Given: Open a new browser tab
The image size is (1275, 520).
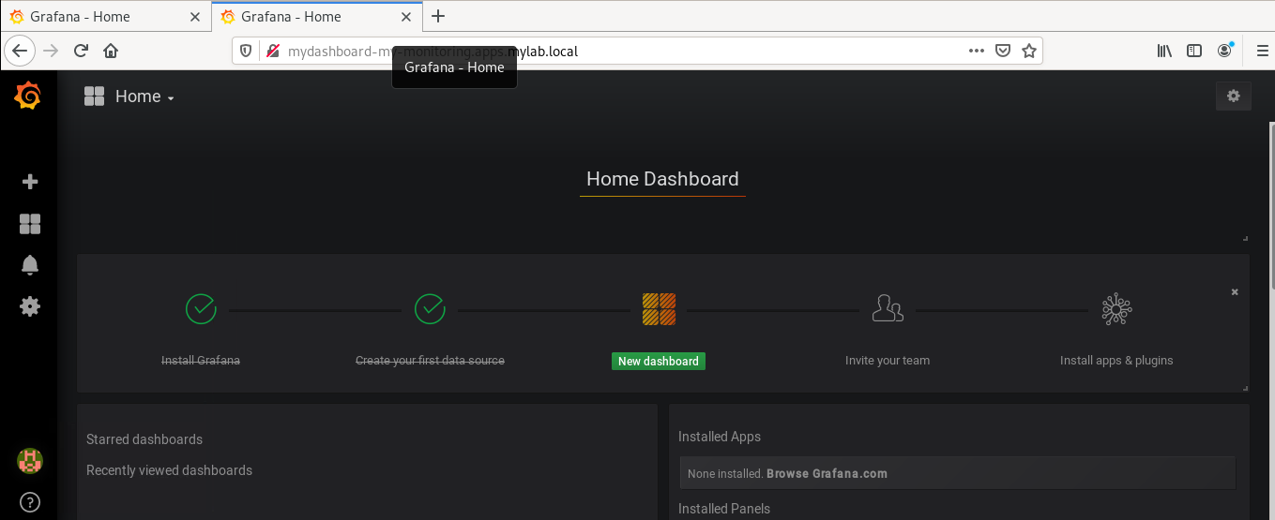Looking at the screenshot, I should (x=438, y=16).
